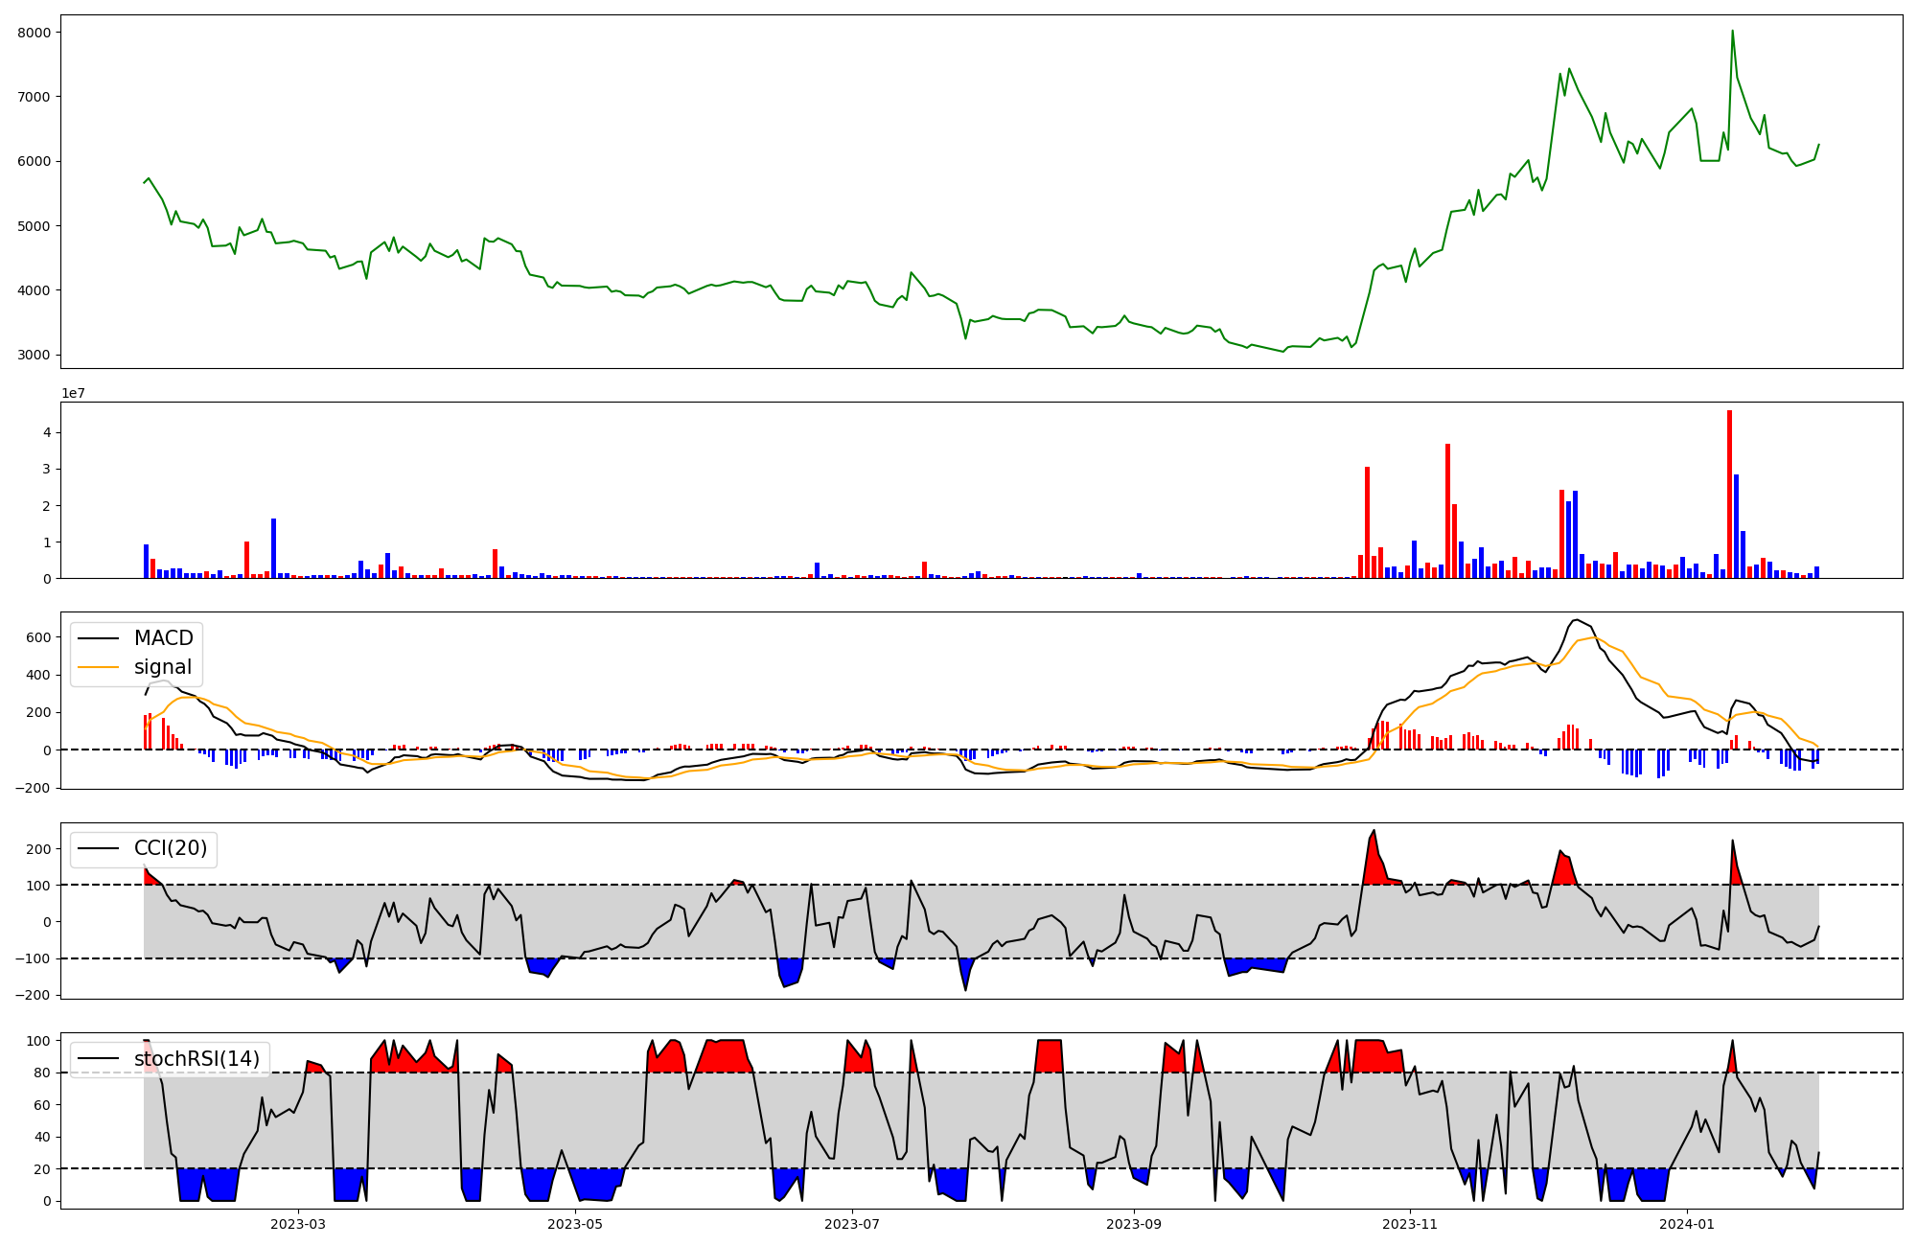Viewport: 1917px width, 1246px height.
Task: Click the signal legend entry
Action: click(x=162, y=667)
